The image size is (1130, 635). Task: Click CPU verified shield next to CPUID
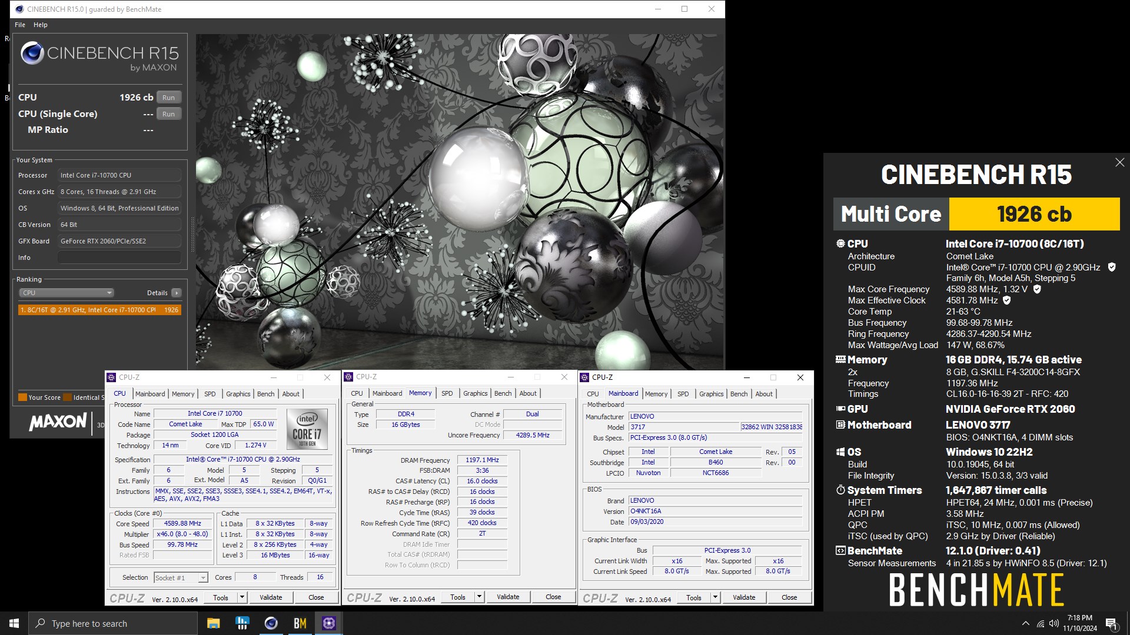1112,267
